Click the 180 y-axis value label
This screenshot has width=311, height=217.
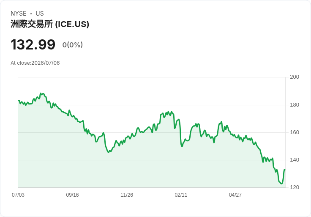point(295,105)
